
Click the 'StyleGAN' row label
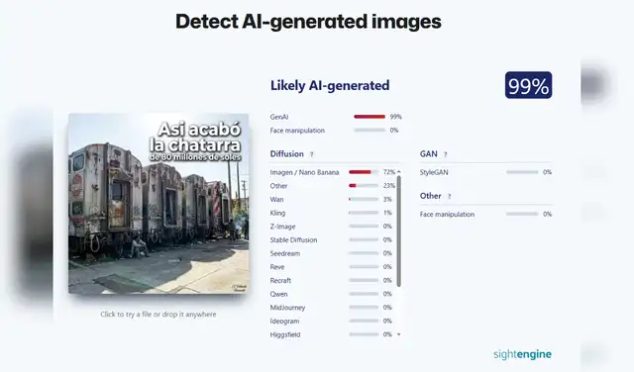(x=434, y=172)
